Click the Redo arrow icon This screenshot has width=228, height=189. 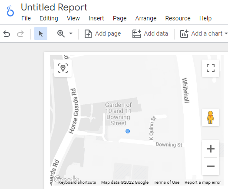click(x=20, y=34)
